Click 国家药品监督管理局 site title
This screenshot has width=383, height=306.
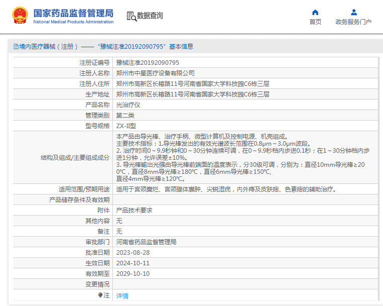click(x=73, y=13)
